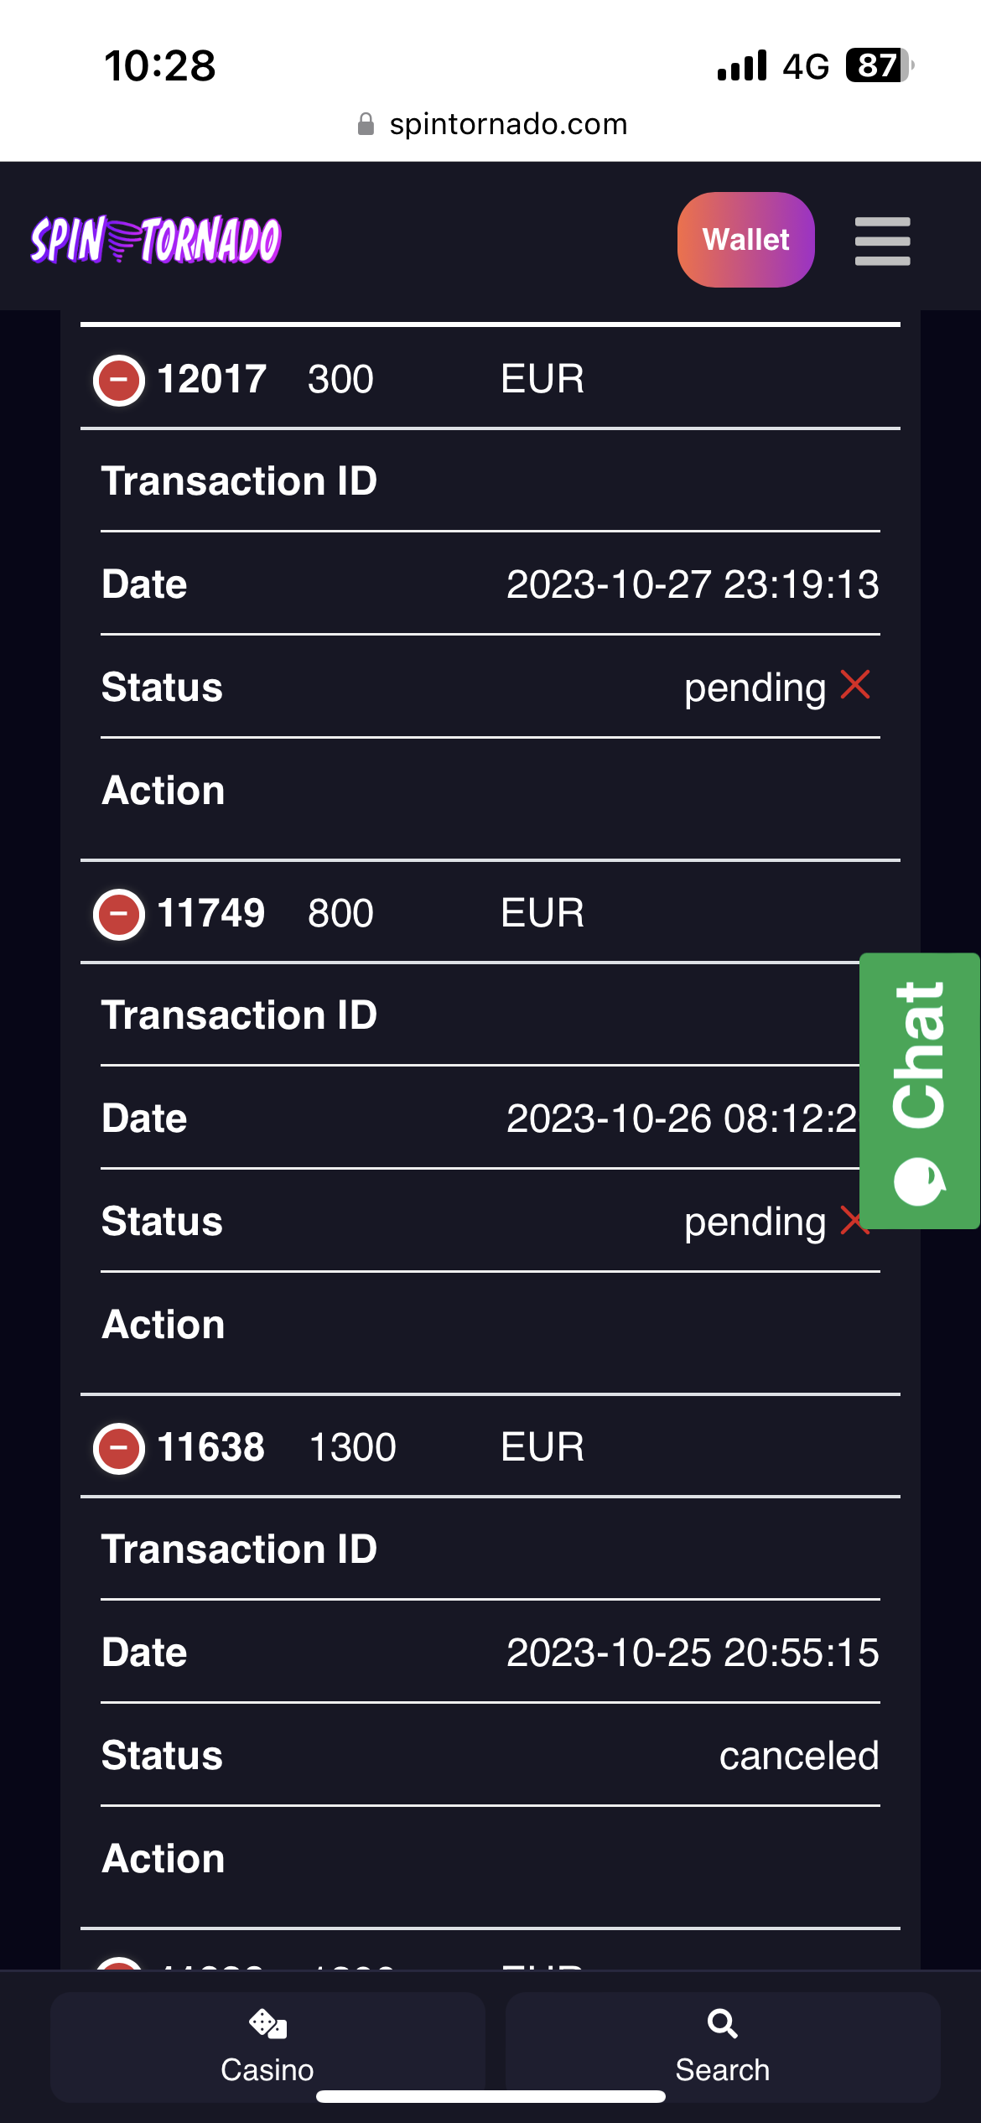Tap the Search magnifier icon
This screenshot has width=981, height=2123.
[722, 2024]
